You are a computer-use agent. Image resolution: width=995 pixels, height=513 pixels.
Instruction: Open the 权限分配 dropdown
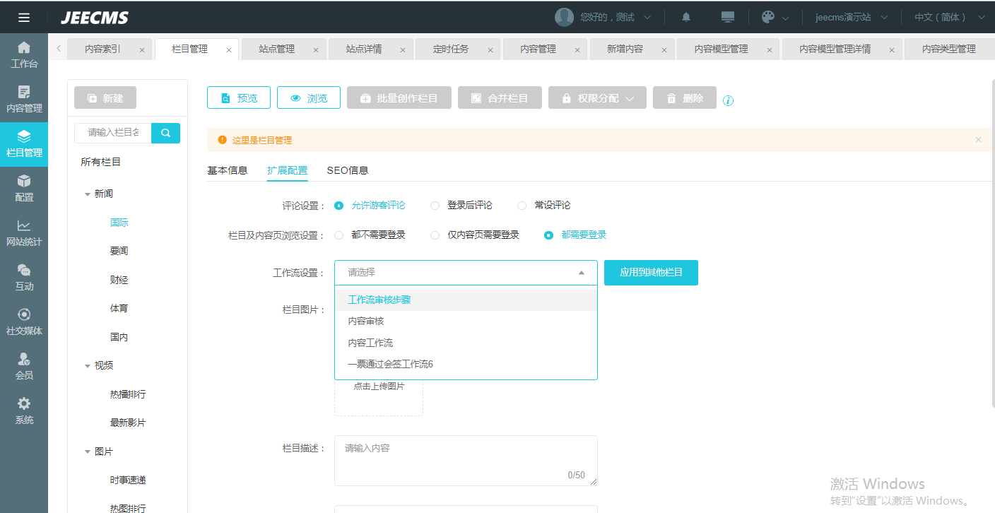pyautogui.click(x=597, y=98)
